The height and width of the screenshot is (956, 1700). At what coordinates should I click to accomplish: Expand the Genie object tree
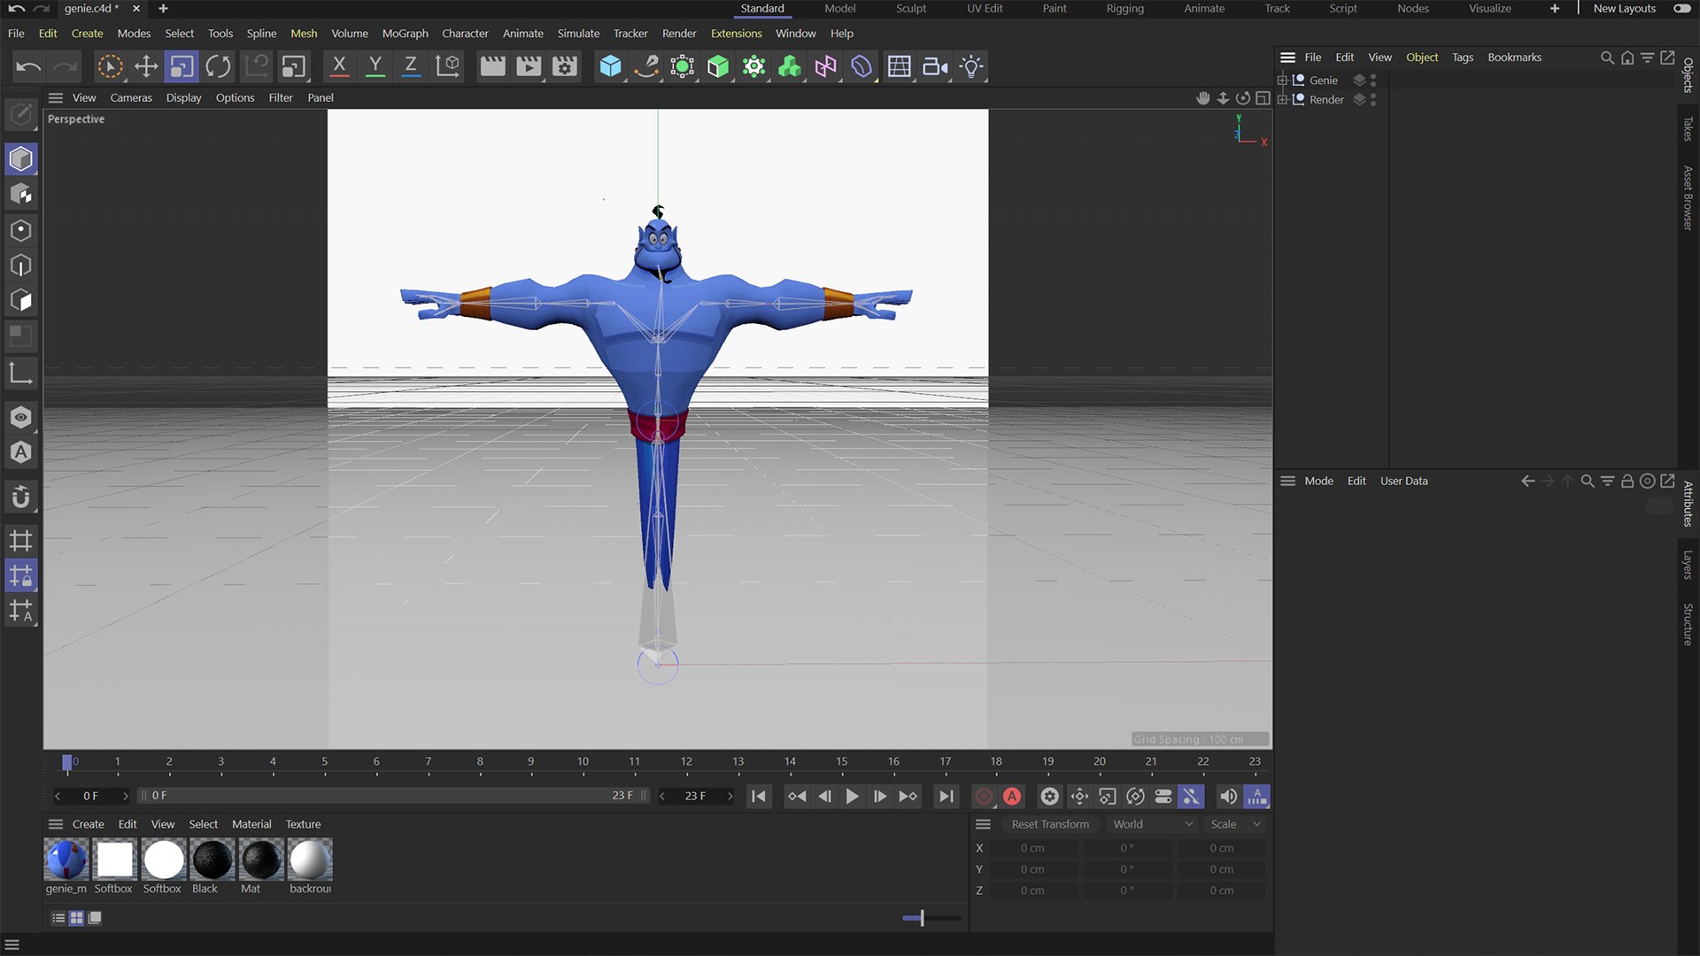pyautogui.click(x=1282, y=81)
